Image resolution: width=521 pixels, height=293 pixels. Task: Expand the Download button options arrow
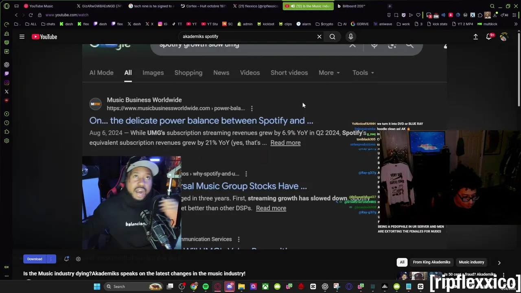[51, 259]
